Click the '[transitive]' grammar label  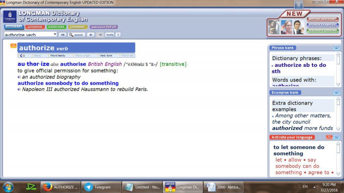[x=173, y=64]
